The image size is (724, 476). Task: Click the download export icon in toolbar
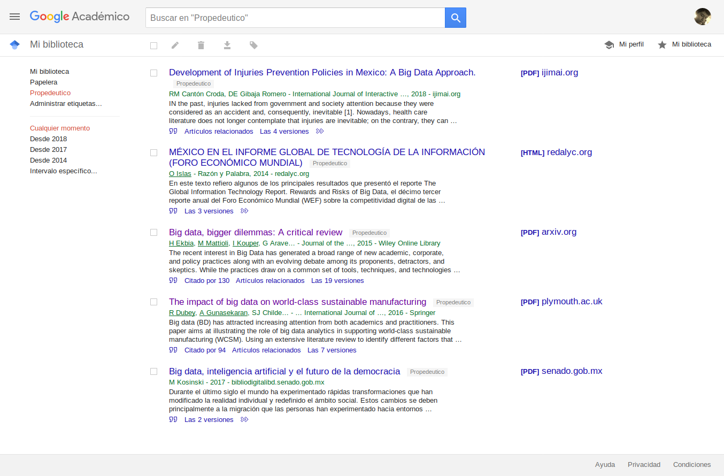227,45
